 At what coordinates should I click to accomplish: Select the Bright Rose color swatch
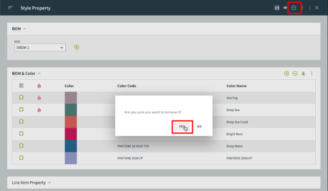(71, 134)
